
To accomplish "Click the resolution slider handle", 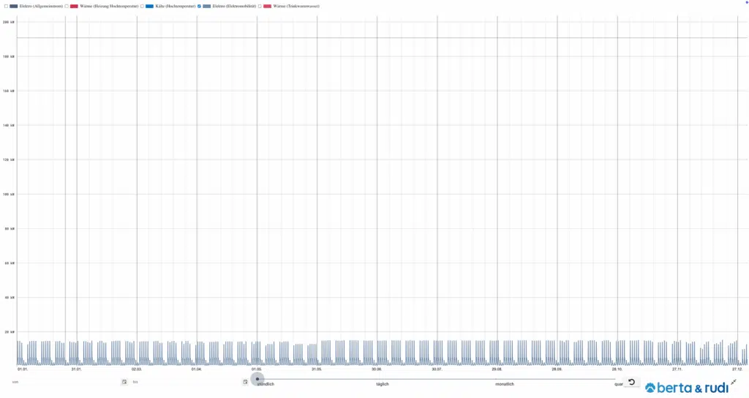I will click(x=257, y=379).
